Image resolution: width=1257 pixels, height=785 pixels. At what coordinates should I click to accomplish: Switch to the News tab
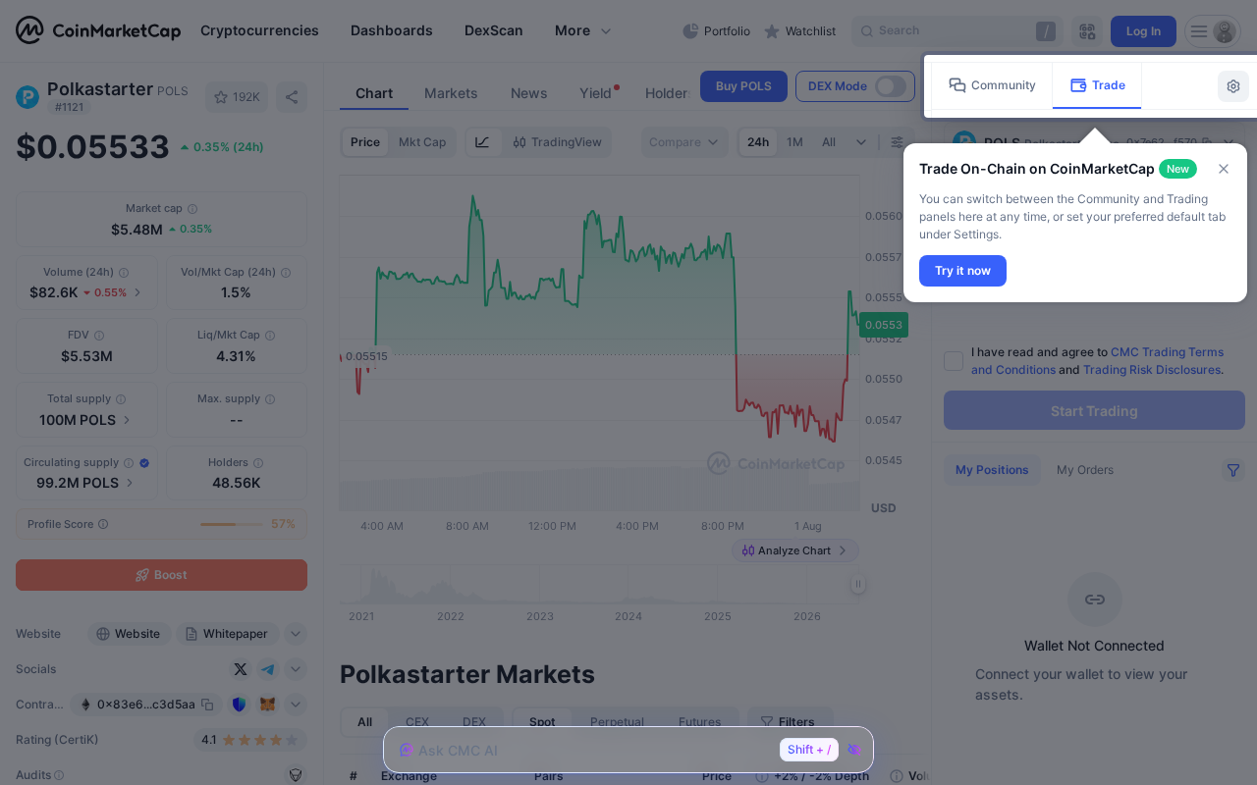tap(528, 93)
